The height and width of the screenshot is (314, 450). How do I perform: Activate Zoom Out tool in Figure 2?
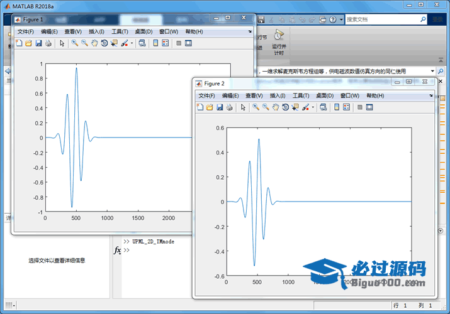click(x=266, y=107)
